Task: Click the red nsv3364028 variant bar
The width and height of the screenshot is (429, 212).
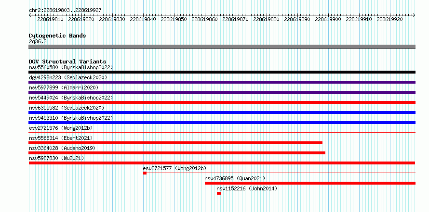Action: pyautogui.click(x=177, y=153)
